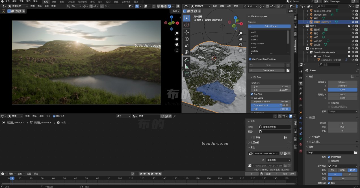Set color mode to BW
360x188 pixels.
click(x=333, y=170)
